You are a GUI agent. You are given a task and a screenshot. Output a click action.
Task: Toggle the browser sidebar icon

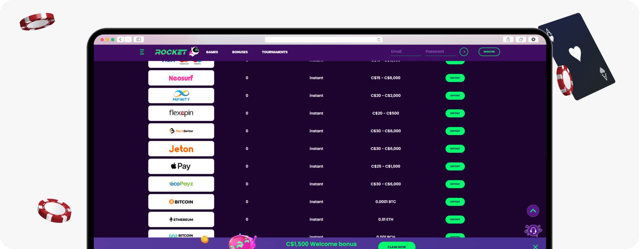click(x=139, y=39)
